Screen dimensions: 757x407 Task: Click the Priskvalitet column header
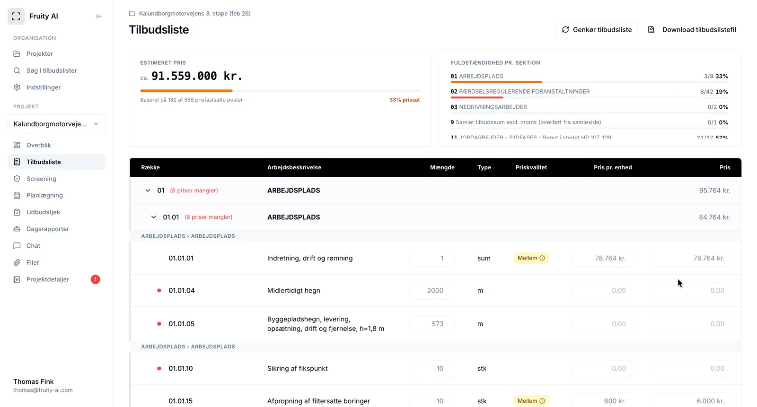click(531, 167)
